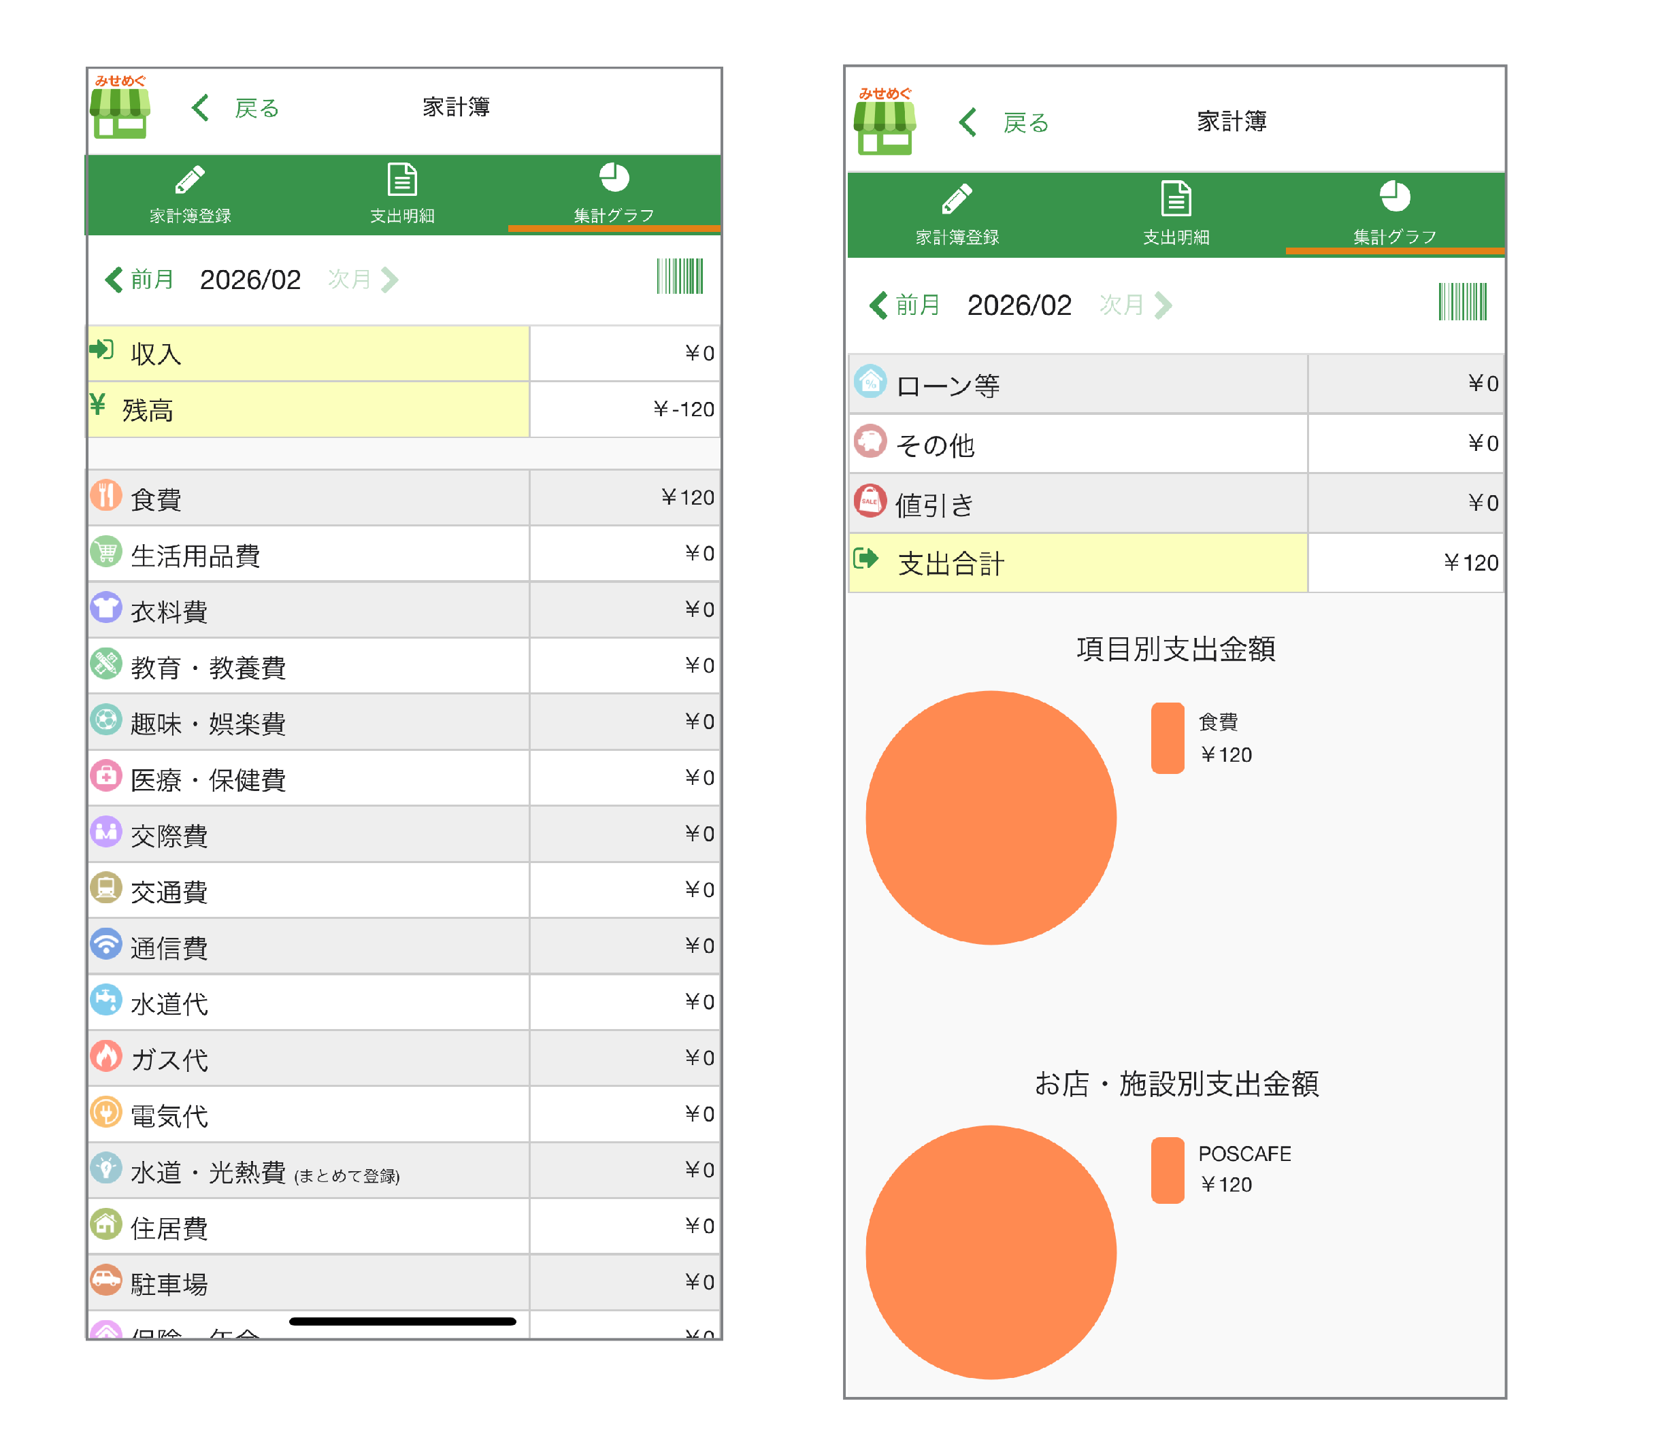Select the 電気代 plug icon
The width and height of the screenshot is (1669, 1431).
[106, 1112]
